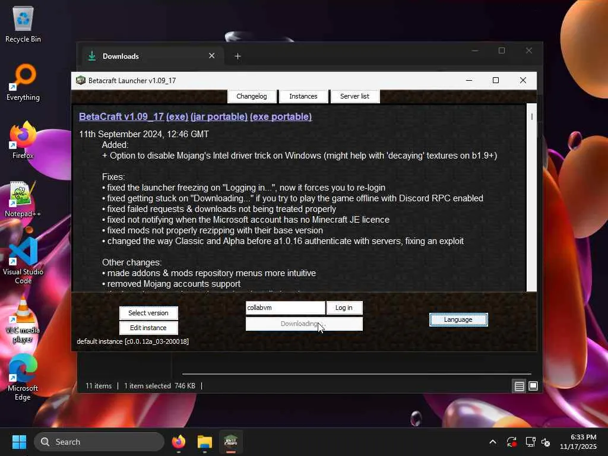Select the Recycle Bin desktop icon

tap(23, 25)
